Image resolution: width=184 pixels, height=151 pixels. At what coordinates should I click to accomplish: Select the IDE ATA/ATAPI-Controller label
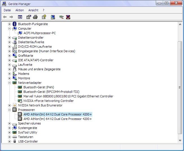[x=36, y=60]
